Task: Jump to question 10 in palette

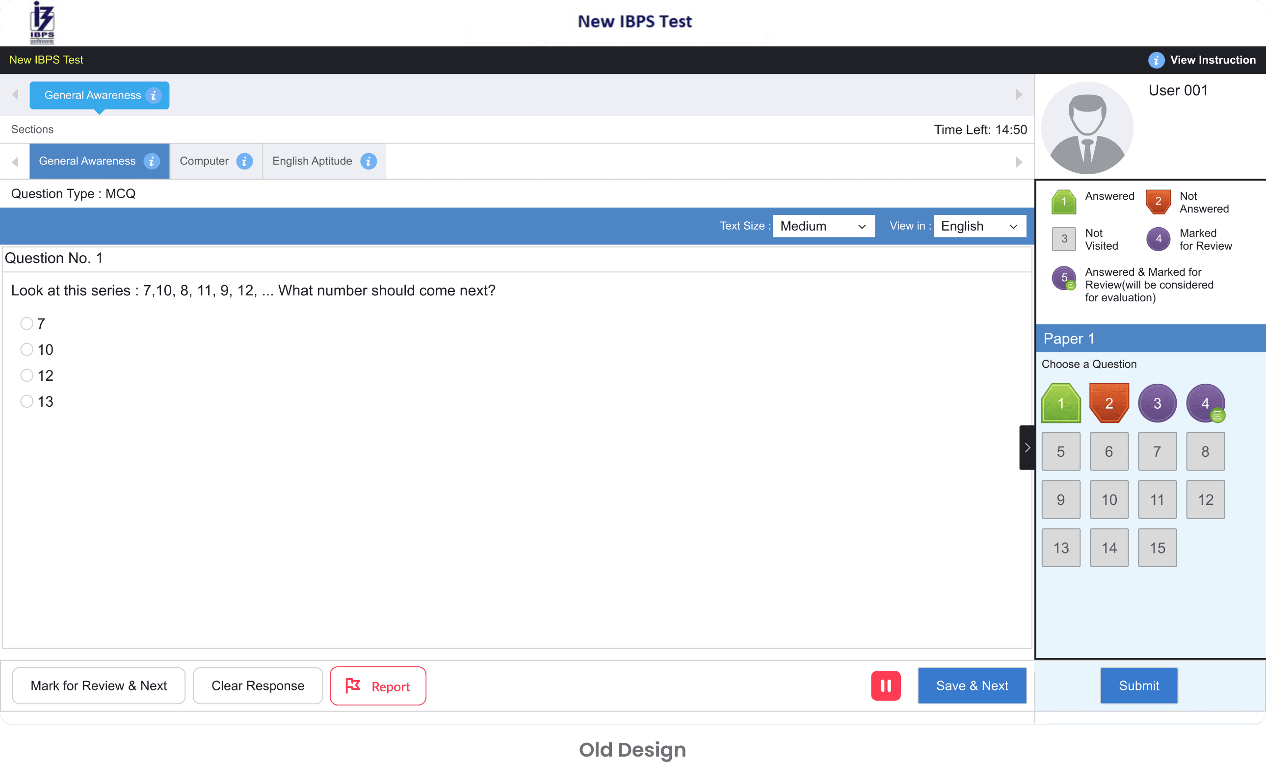Action: pyautogui.click(x=1109, y=499)
